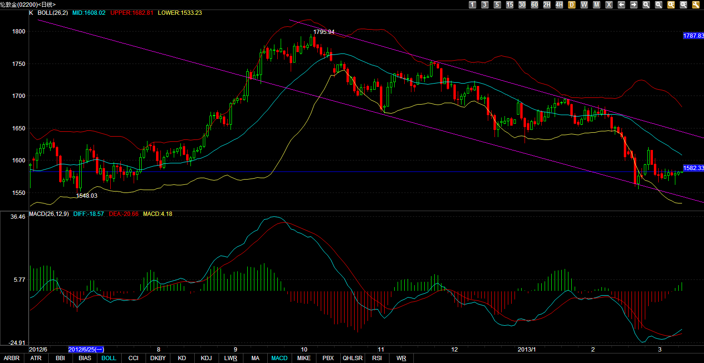Open the MIKE indicator tab
Image resolution: width=704 pixels, height=363 pixels.
coord(304,358)
